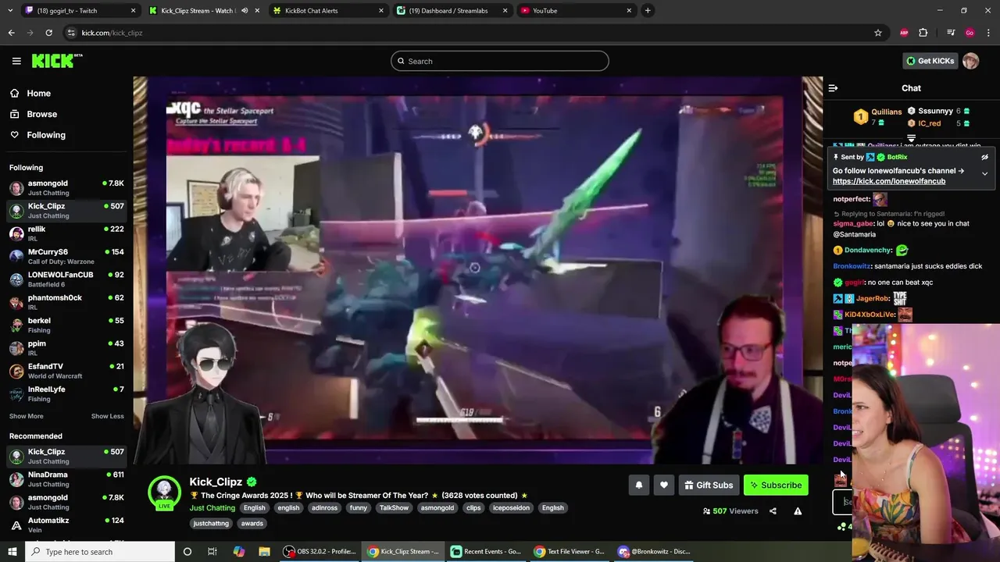Click the Subscribe button
1000x562 pixels.
776,485
